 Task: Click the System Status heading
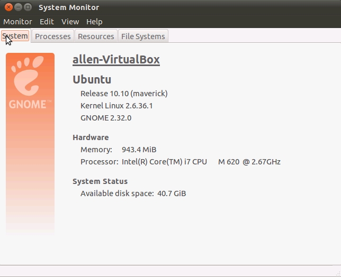[100, 181]
